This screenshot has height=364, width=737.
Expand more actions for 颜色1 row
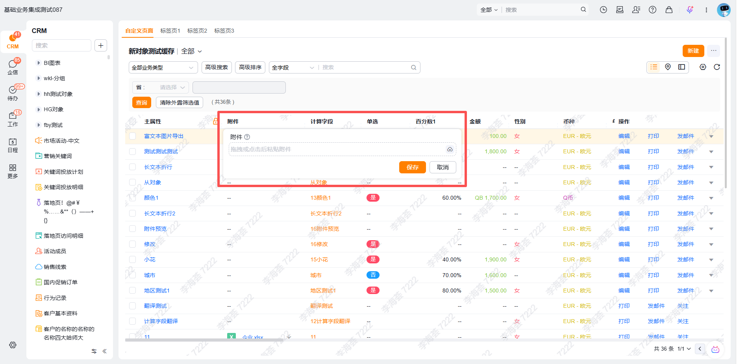tap(711, 198)
